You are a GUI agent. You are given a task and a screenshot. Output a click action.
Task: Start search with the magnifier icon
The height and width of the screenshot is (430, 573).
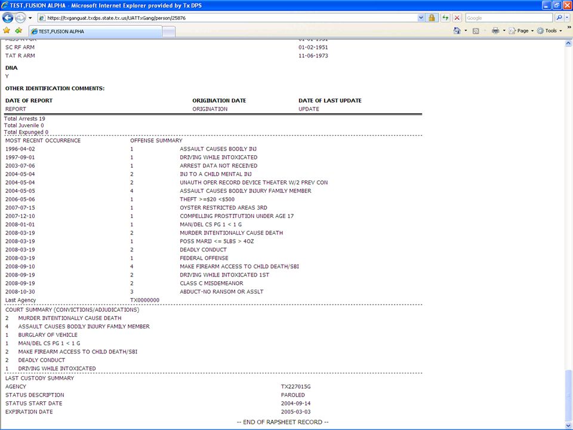(x=559, y=17)
